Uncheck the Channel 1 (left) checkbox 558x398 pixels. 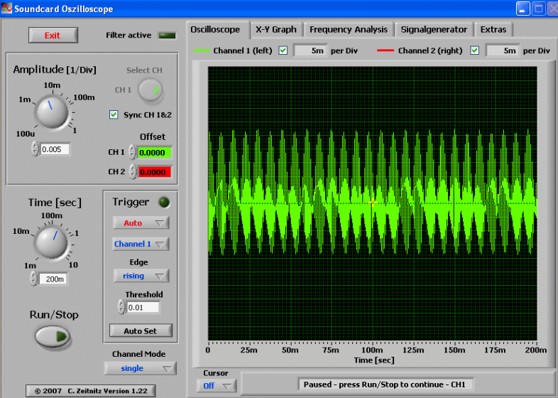pos(283,50)
